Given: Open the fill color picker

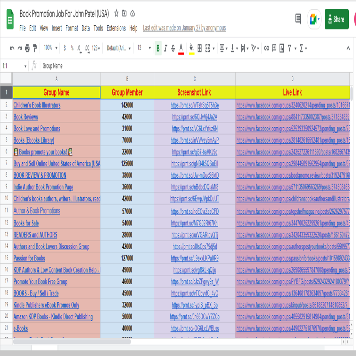Looking at the screenshot, I should coord(192,49).
